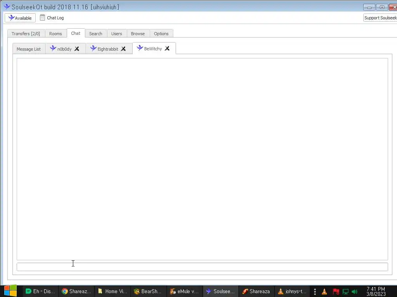Switch to the Shareaza taskbar window
397x297 pixels.
257,292
